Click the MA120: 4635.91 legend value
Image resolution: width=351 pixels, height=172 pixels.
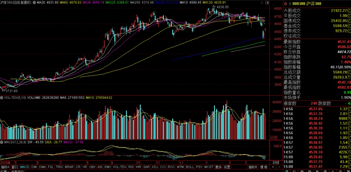click(214, 3)
